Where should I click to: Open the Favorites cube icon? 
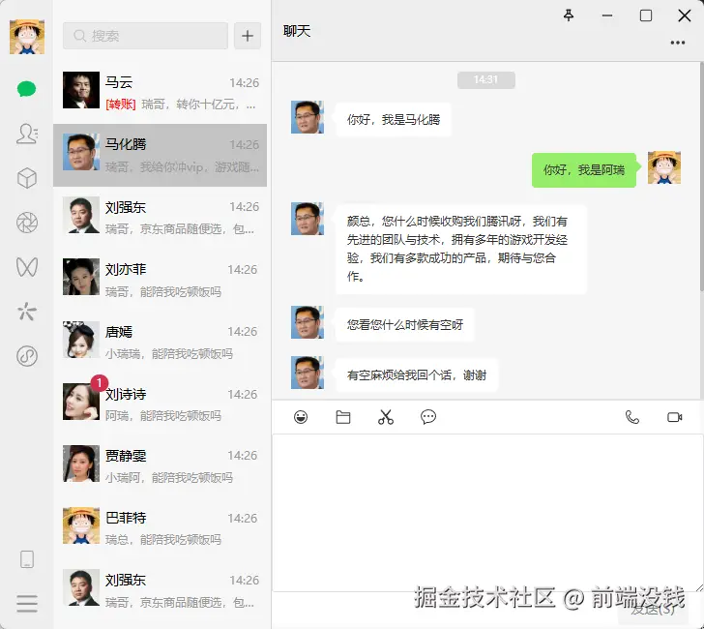coord(27,178)
